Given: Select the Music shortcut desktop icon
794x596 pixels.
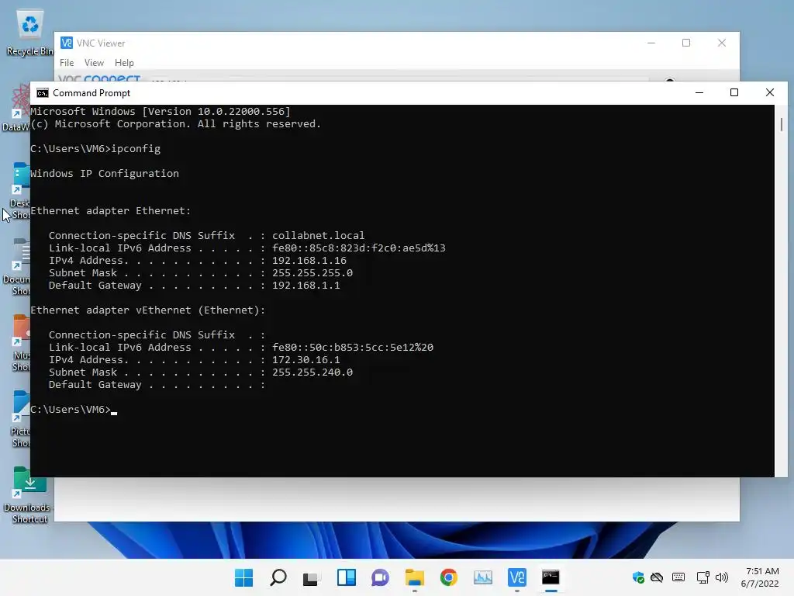Looking at the screenshot, I should [x=21, y=343].
